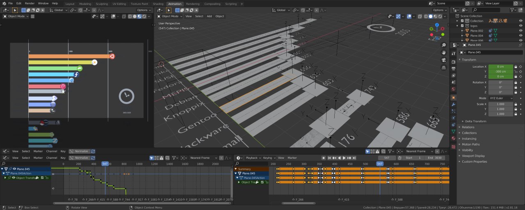Toggle Plane.045 visibility eye in graph editor channels
The image size is (525, 210).
14,169
